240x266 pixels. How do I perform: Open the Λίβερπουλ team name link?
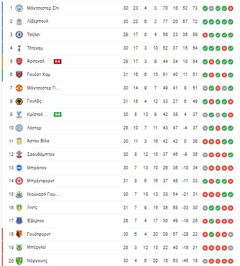[37, 21]
